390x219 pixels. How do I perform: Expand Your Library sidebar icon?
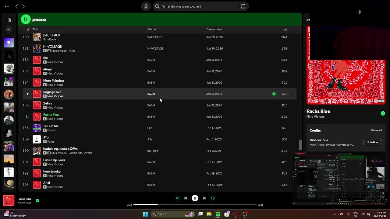(x=9, y=20)
